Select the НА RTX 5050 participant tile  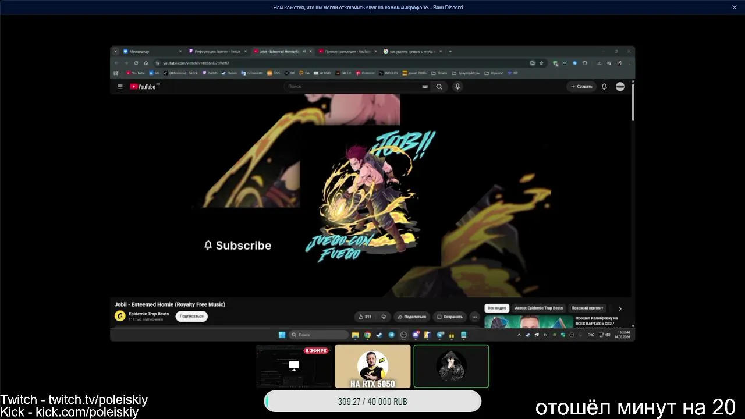point(372,366)
